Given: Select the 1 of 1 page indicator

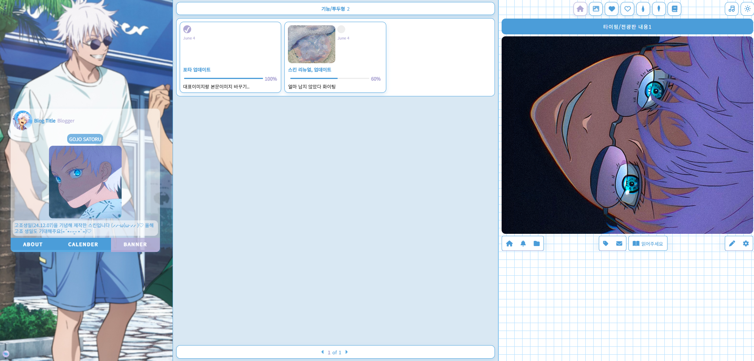Looking at the screenshot, I should (x=334, y=352).
